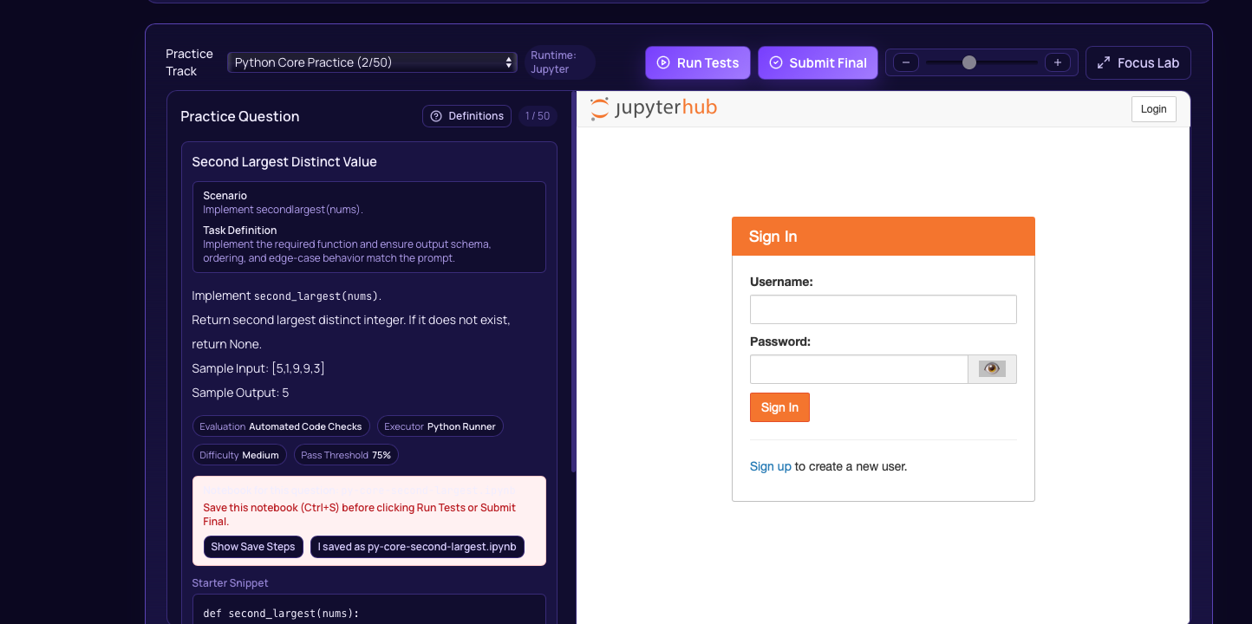
Task: Toggle password visibility with the eye button
Action: [x=992, y=368]
